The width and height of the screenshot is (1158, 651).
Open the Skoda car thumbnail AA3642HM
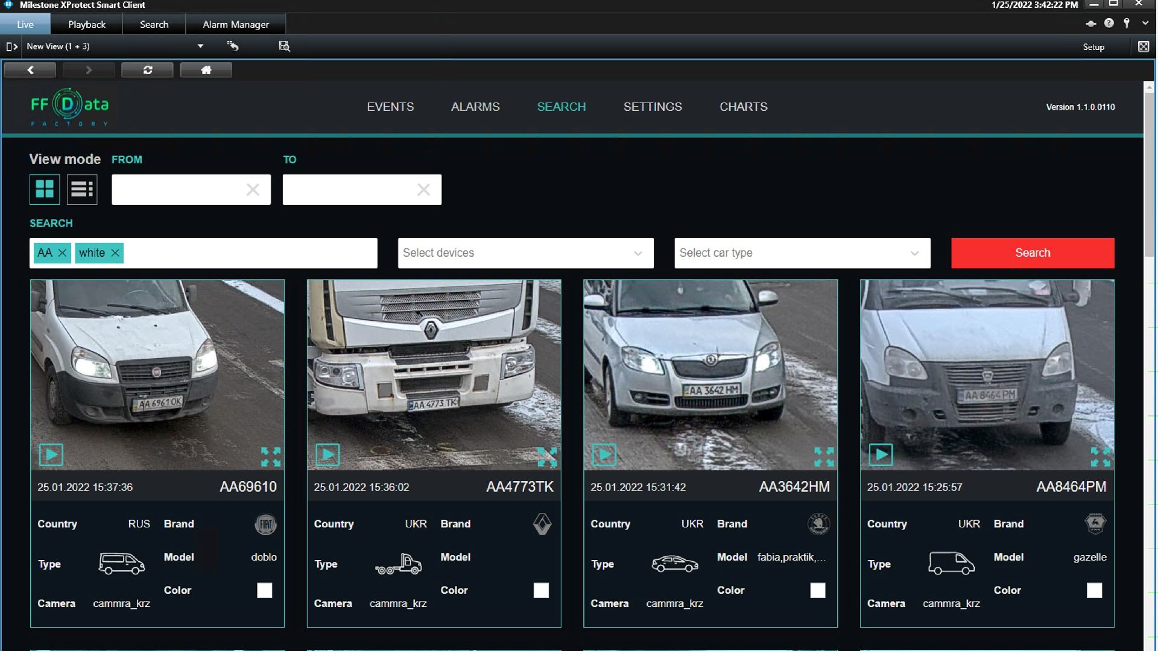tap(710, 375)
